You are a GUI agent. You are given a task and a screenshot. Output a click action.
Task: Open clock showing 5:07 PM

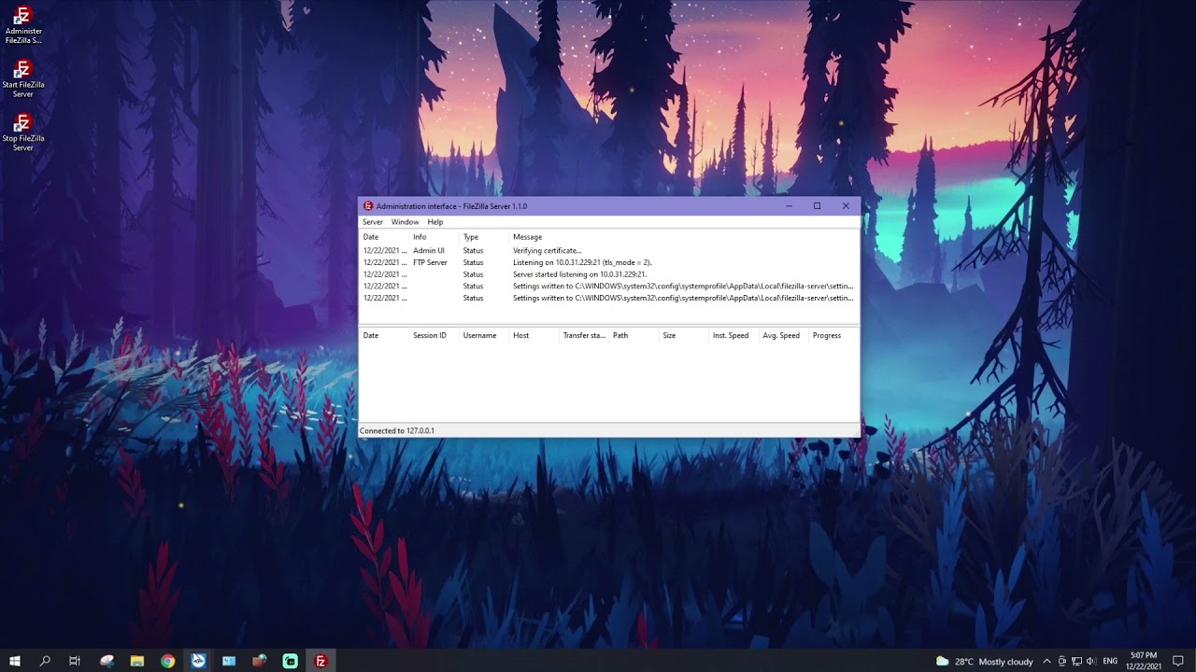point(1144,661)
